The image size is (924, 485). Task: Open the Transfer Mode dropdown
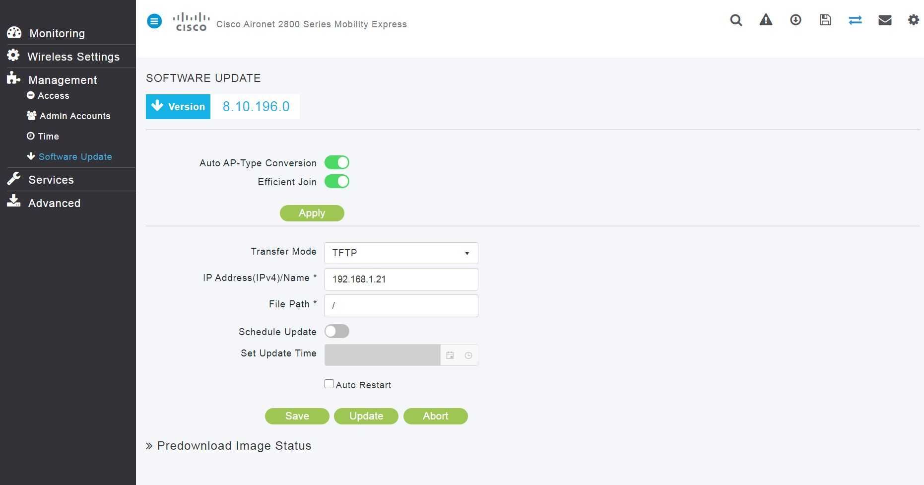(x=401, y=253)
